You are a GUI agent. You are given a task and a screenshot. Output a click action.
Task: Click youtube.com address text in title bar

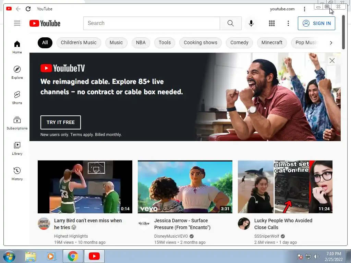pyautogui.click(x=282, y=9)
